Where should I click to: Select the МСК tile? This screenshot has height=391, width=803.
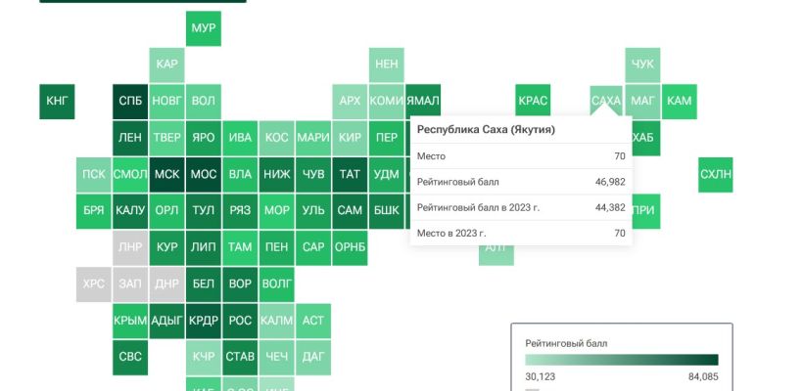166,174
